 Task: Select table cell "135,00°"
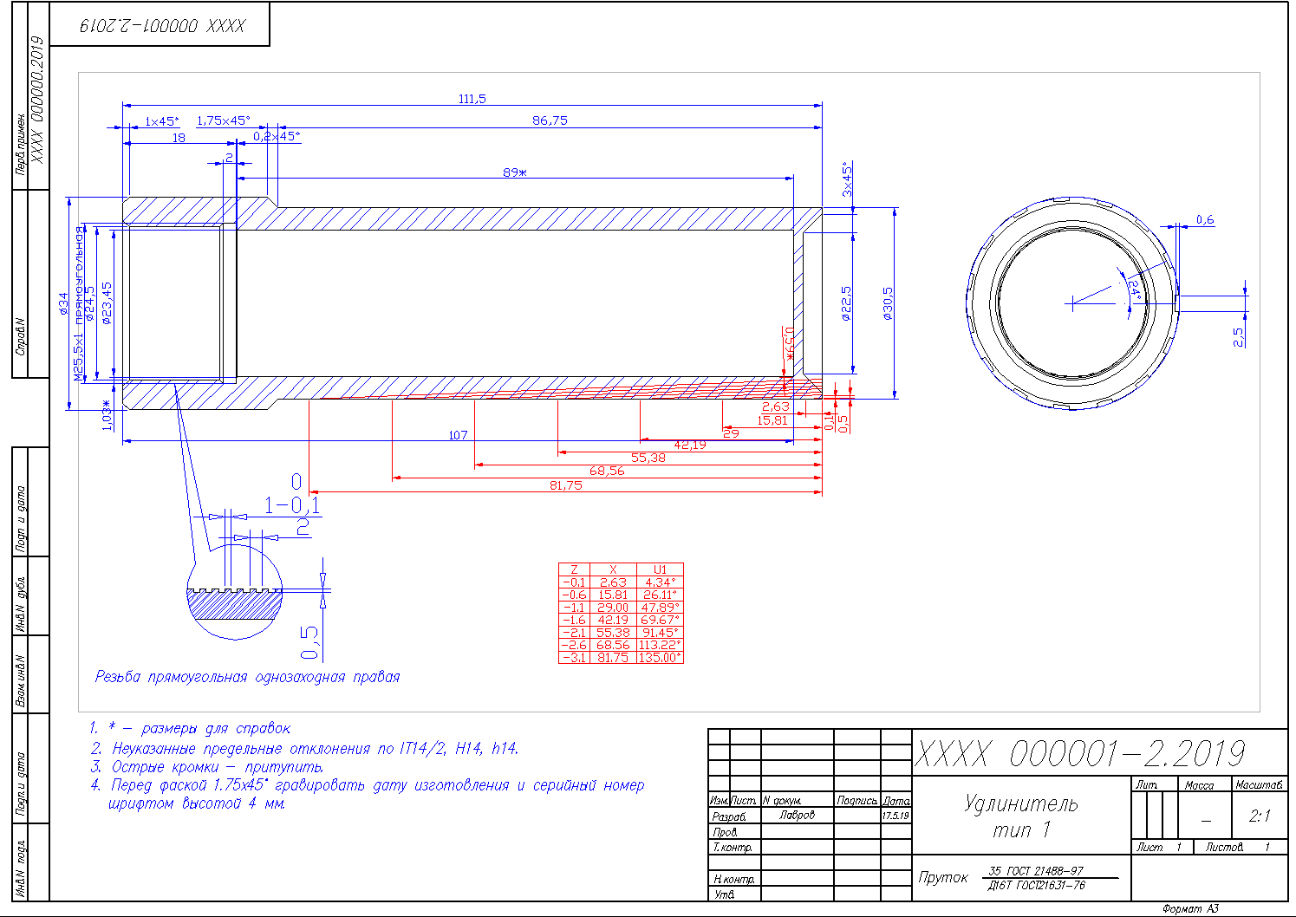660,658
